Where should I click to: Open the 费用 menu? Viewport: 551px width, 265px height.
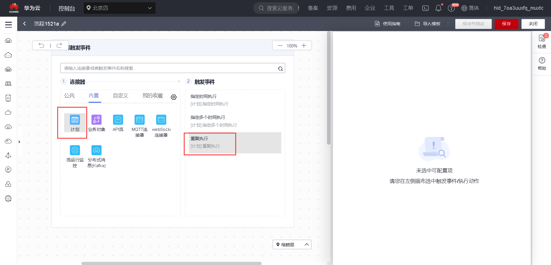351,8
